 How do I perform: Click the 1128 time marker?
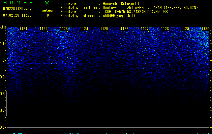(165, 29)
